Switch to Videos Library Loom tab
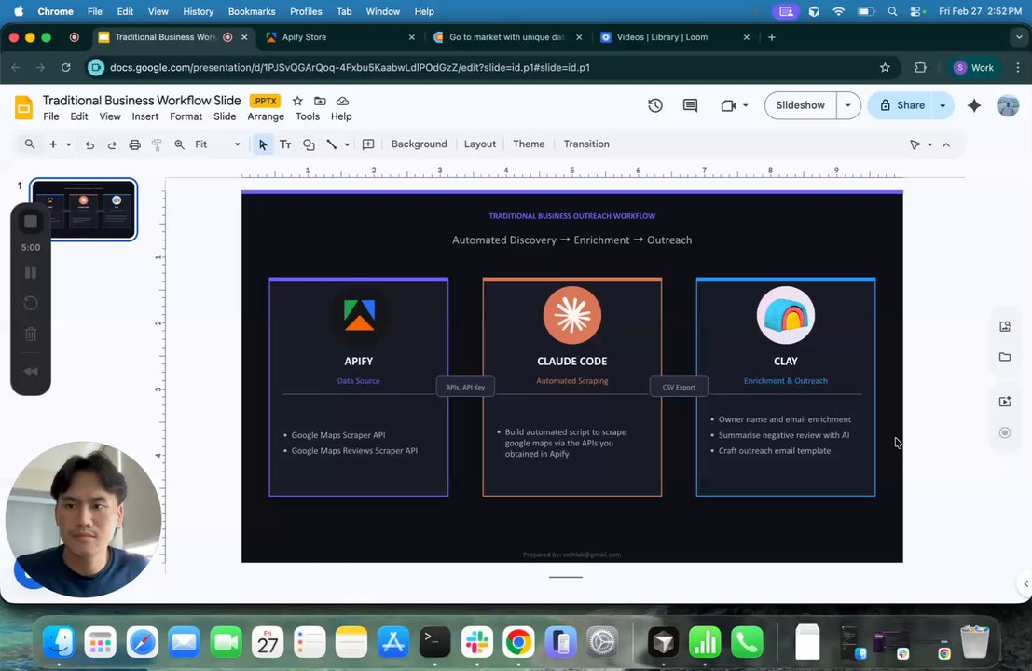 [x=674, y=37]
